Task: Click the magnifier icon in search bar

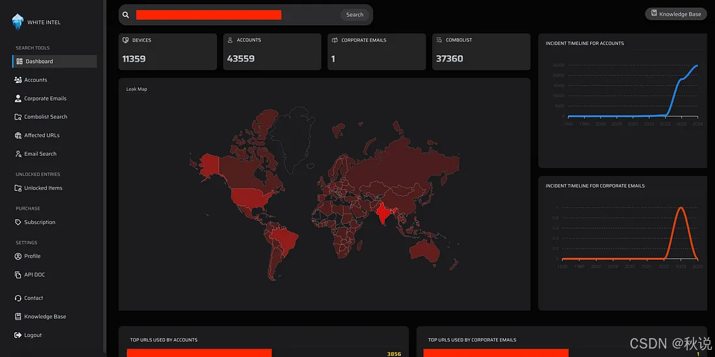Action: tap(126, 15)
